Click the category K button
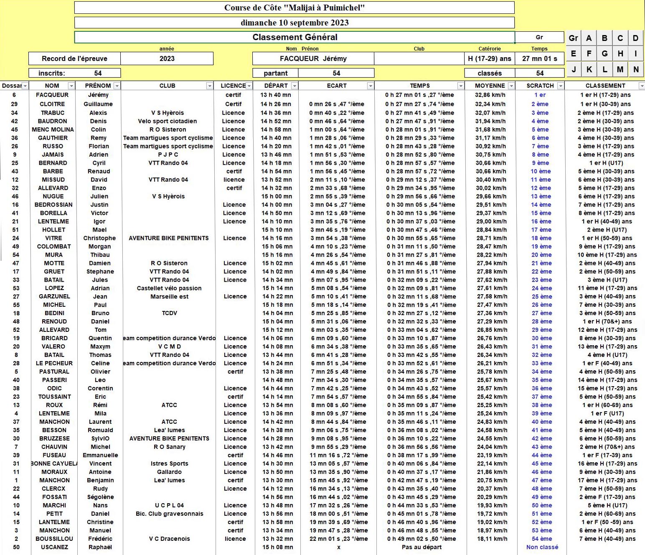 (589, 69)
